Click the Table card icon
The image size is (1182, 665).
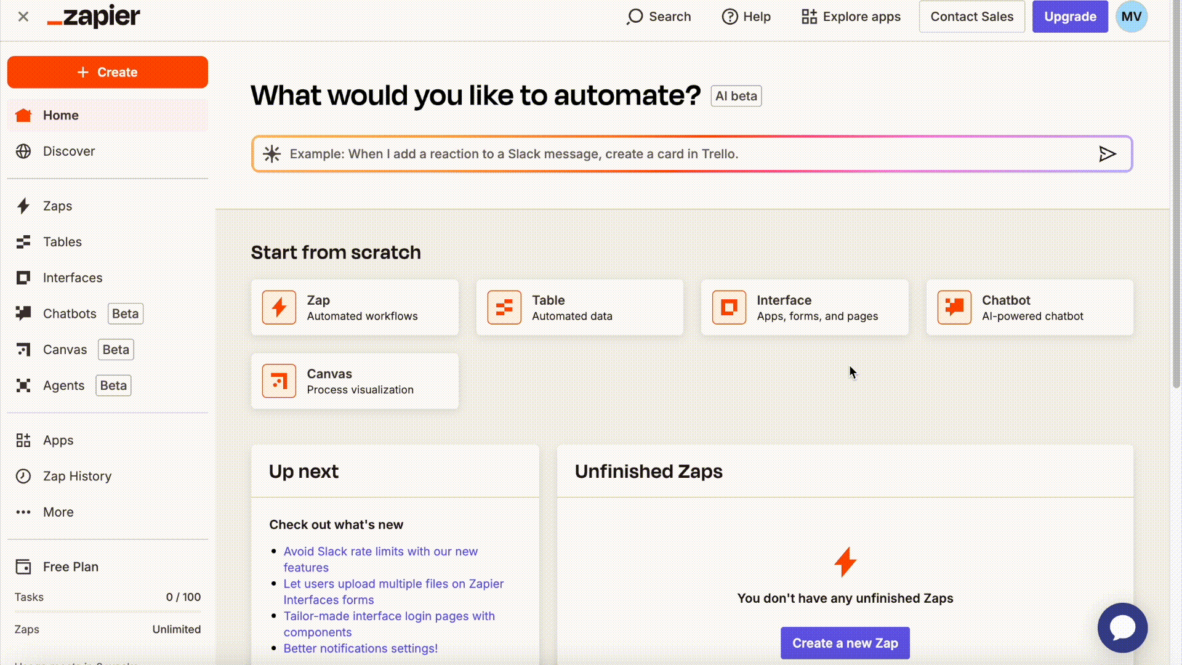(x=504, y=307)
